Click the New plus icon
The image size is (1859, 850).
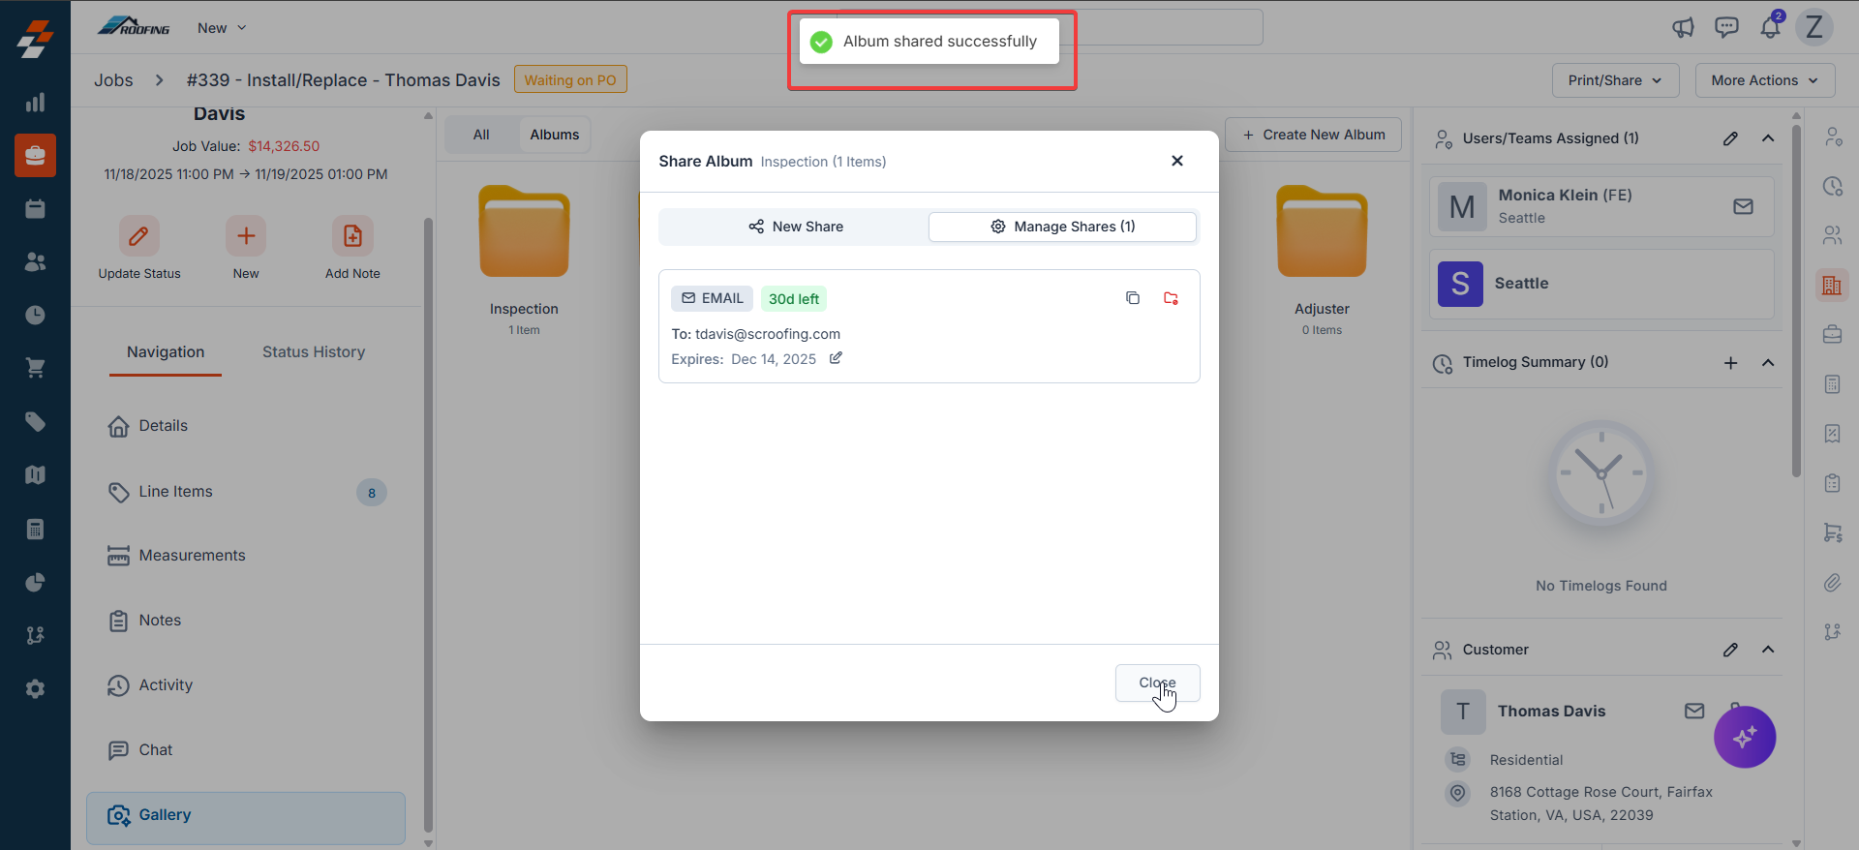coord(246,235)
